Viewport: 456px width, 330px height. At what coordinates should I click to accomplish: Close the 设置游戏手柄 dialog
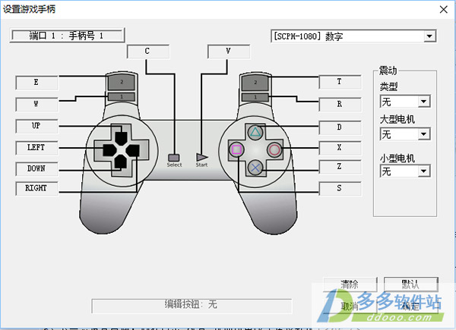click(444, 10)
